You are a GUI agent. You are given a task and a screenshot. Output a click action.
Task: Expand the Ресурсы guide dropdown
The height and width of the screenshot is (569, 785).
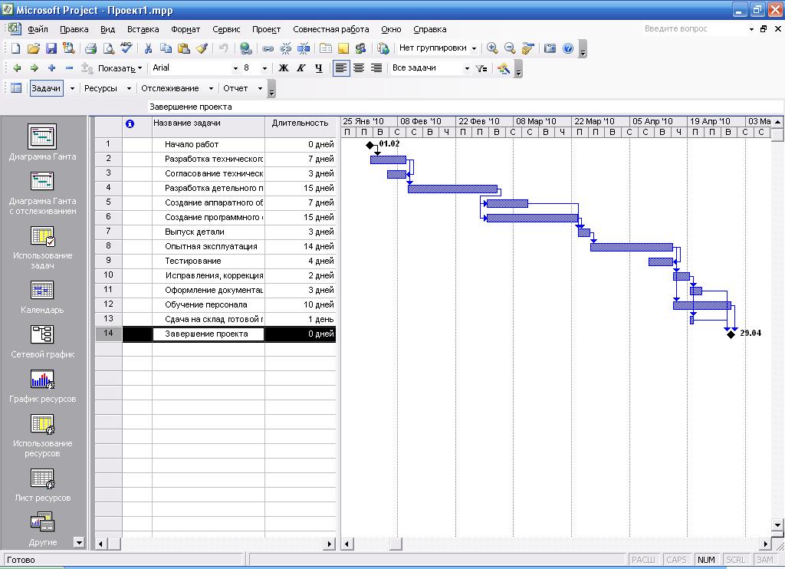point(129,88)
